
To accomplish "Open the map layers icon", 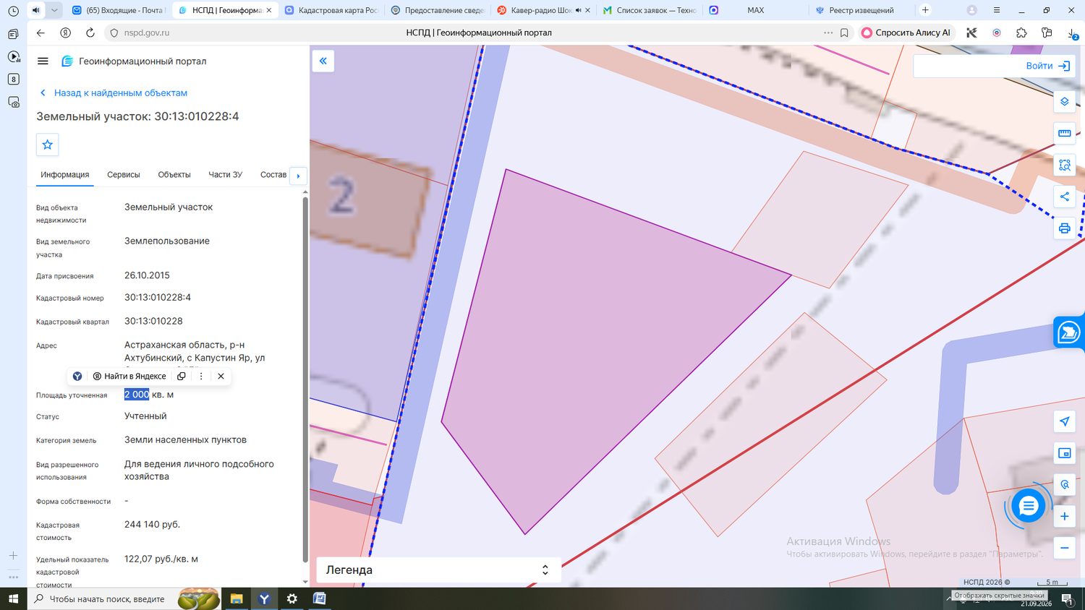I will (1064, 101).
